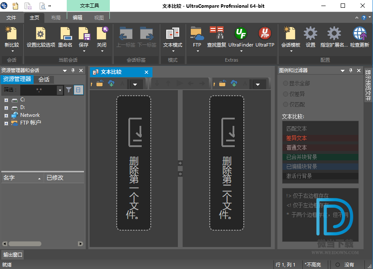Click the 已编辑块背景 color legend
373x269 pixels.
click(x=320, y=167)
